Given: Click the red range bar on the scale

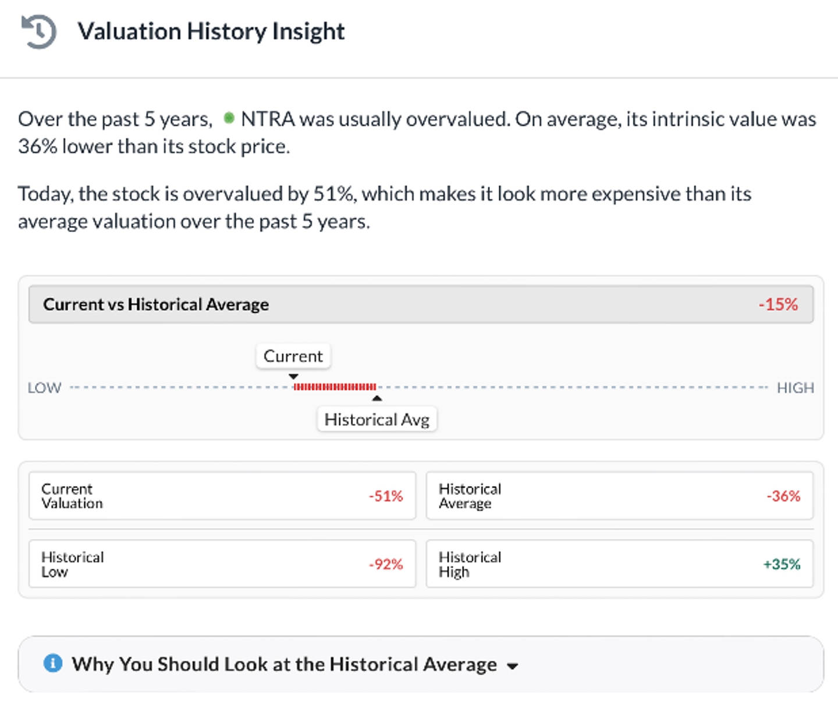Looking at the screenshot, I should pos(335,387).
